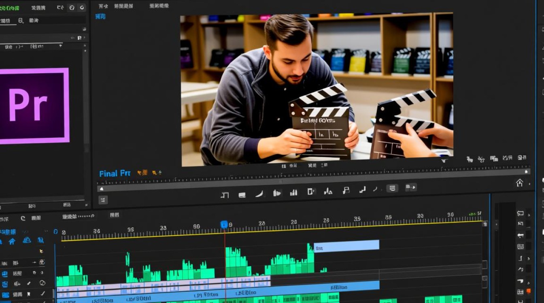Click the small handle at the timeline ruler's end
544x303 pixels.
pyautogui.click(x=485, y=224)
